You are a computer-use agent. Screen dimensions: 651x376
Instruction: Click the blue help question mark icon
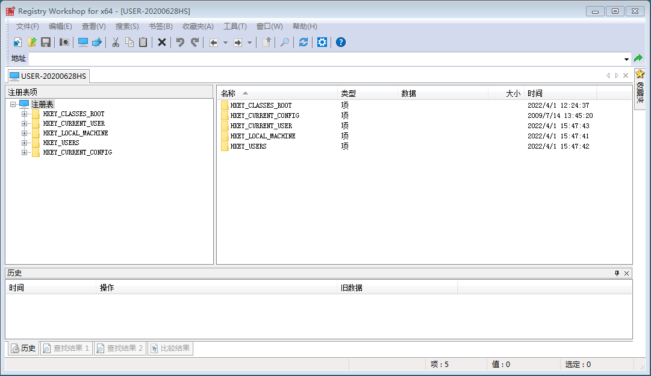[341, 42]
